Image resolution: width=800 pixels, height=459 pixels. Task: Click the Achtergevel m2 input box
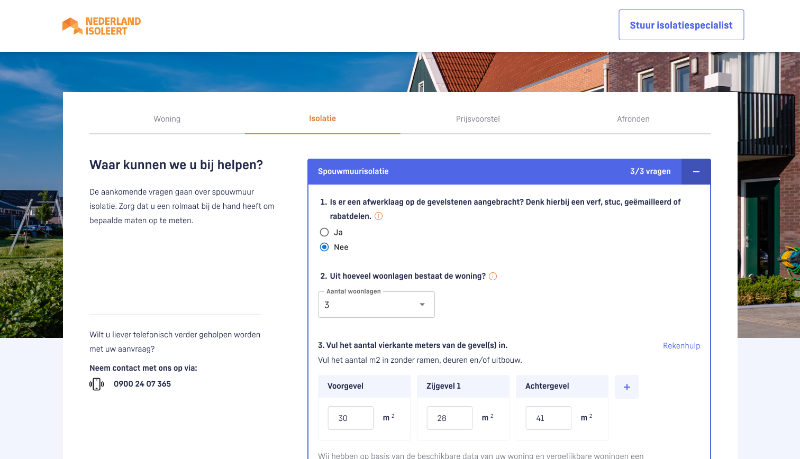548,418
